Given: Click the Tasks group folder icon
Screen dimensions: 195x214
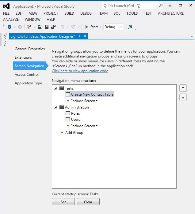Looking at the screenshot, I should (x=62, y=88).
